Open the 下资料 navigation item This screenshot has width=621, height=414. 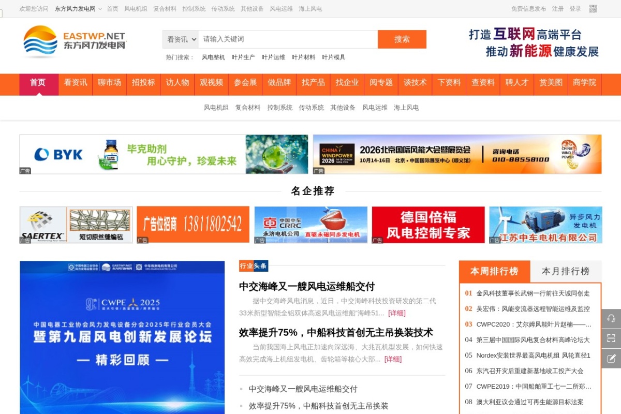(x=449, y=83)
